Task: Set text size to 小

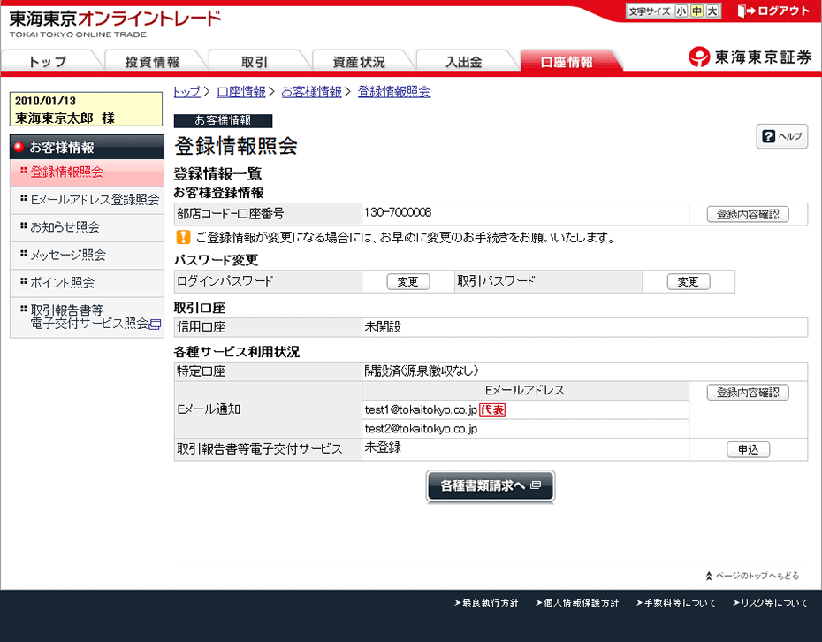Action: coord(681,11)
